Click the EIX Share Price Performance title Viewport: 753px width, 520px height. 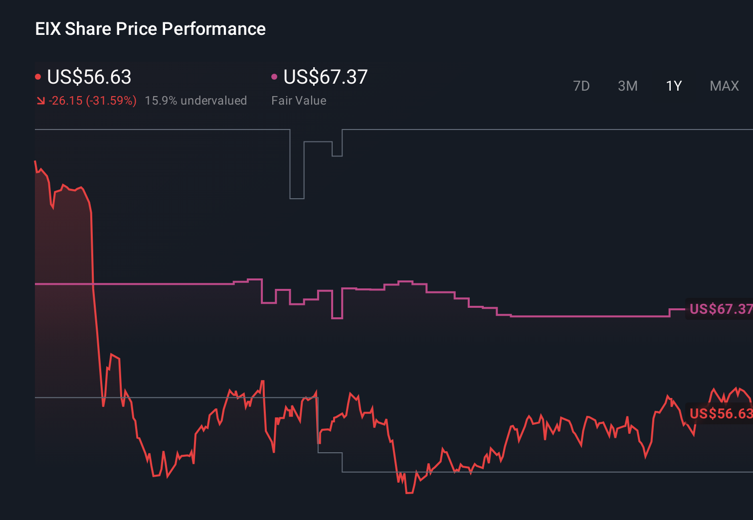pos(150,28)
